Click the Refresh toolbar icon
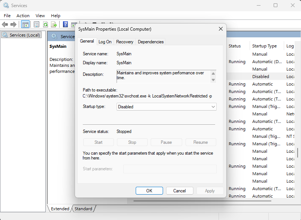This screenshot has width=301, height=220. tap(45, 25)
